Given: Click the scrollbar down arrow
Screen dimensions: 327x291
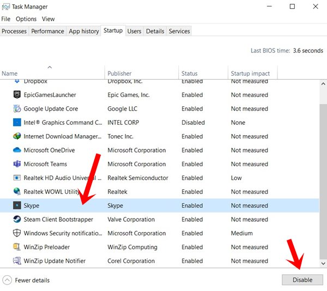Looking at the screenshot, I should 323,264.
